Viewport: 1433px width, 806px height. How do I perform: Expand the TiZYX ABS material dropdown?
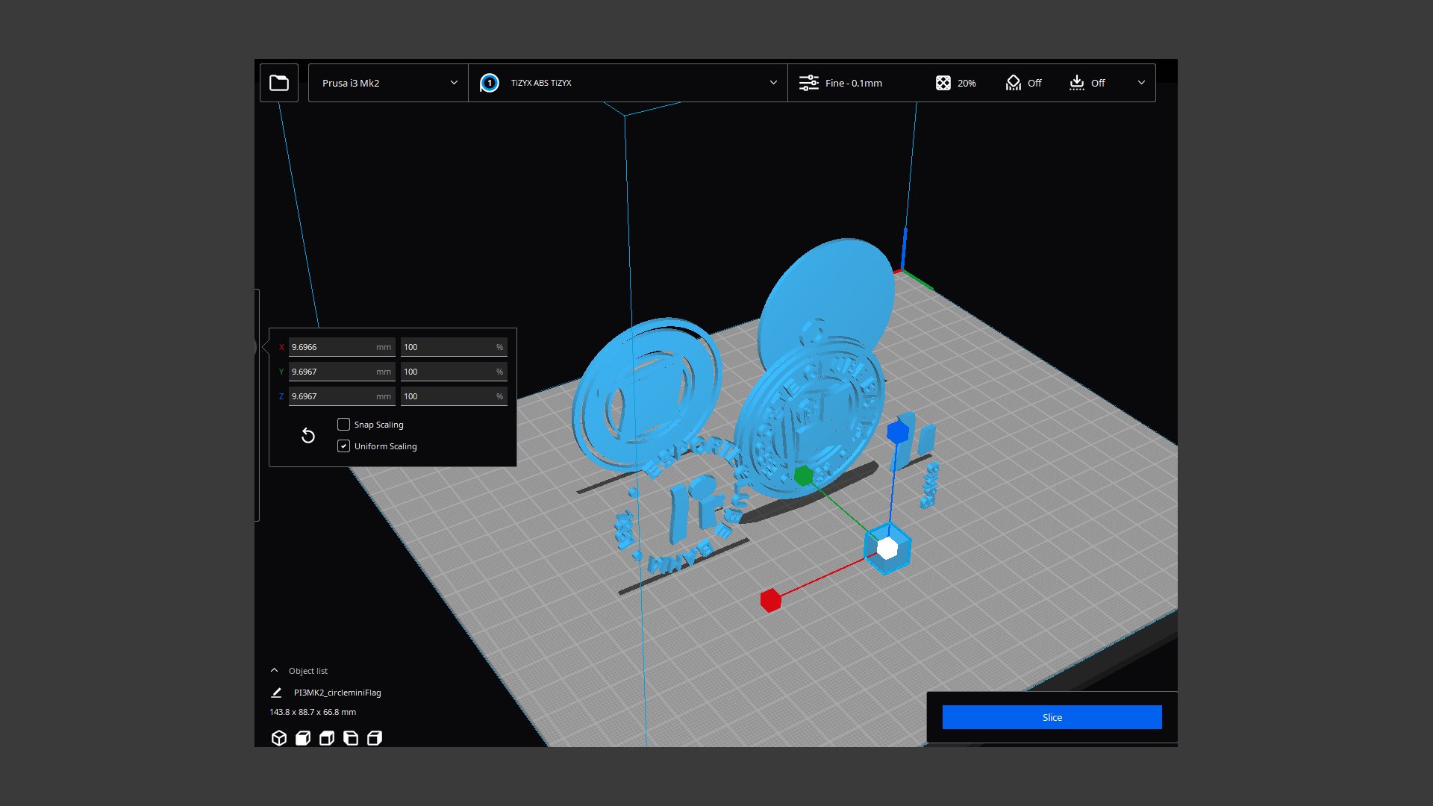[x=773, y=83]
